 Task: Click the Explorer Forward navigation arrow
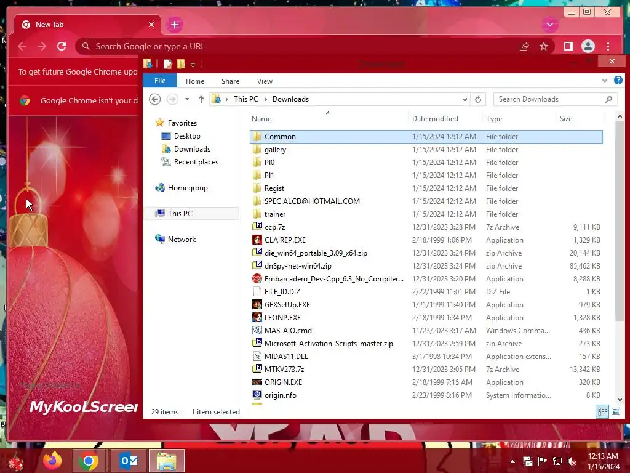coord(172,99)
